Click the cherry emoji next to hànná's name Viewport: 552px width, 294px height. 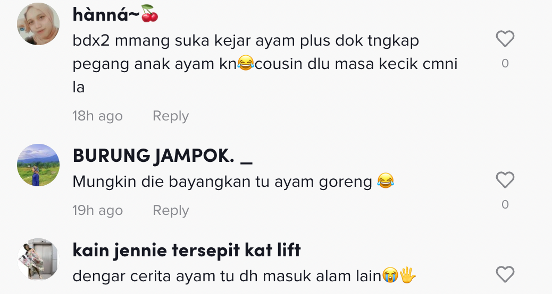pyautogui.click(x=149, y=14)
